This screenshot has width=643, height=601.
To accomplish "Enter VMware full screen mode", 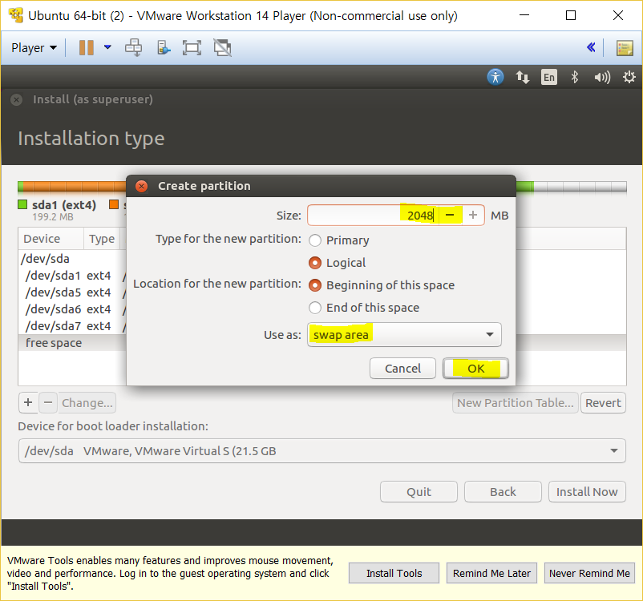I will pyautogui.click(x=192, y=48).
